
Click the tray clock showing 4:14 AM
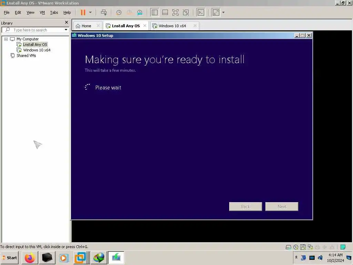pos(335,257)
